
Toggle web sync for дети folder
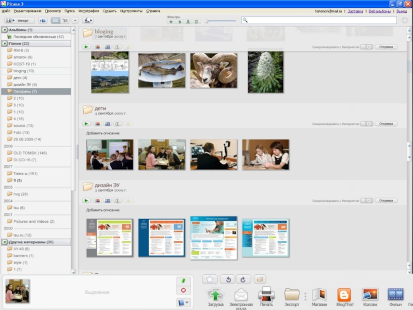367,123
